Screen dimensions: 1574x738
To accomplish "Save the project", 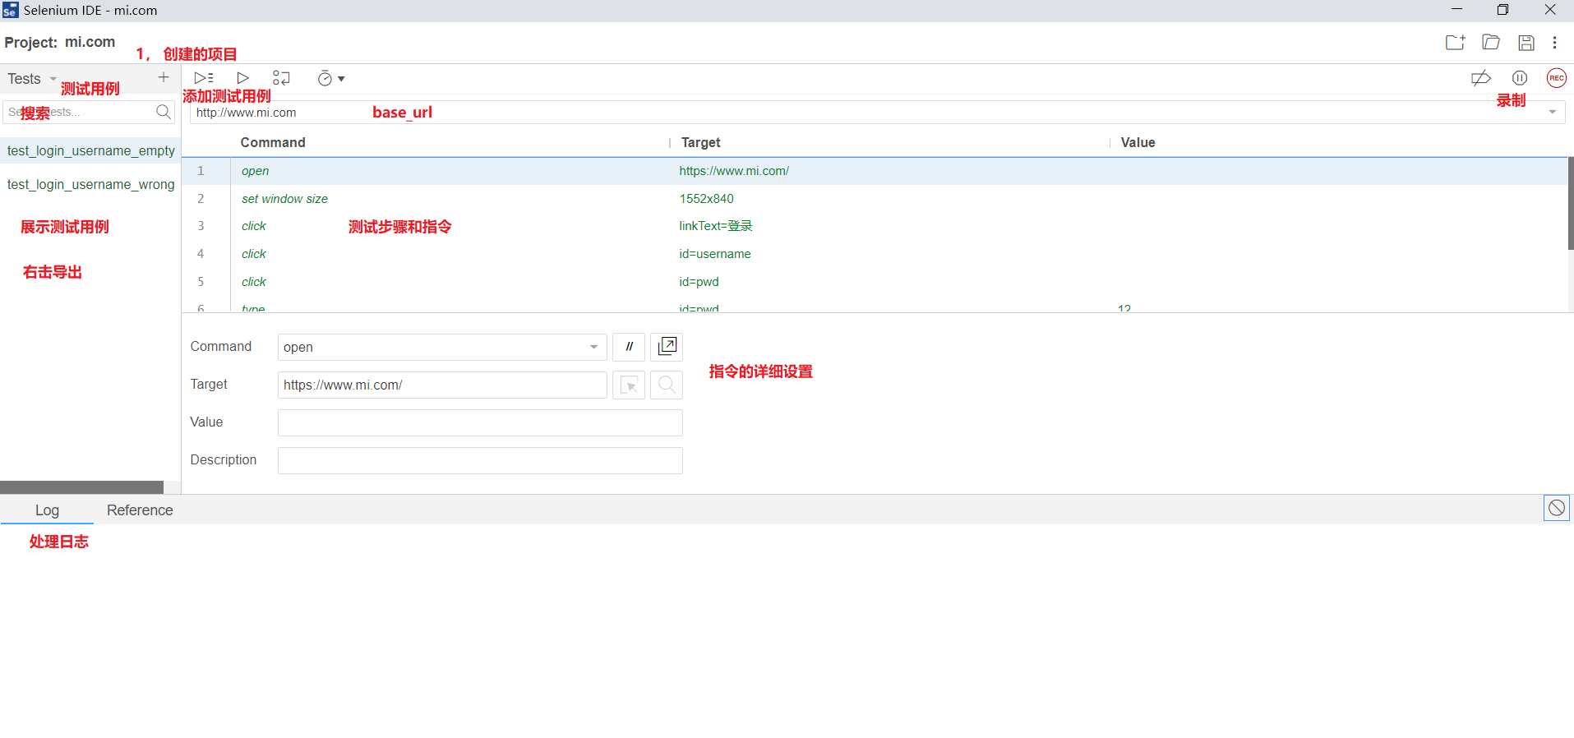I will click(x=1526, y=43).
